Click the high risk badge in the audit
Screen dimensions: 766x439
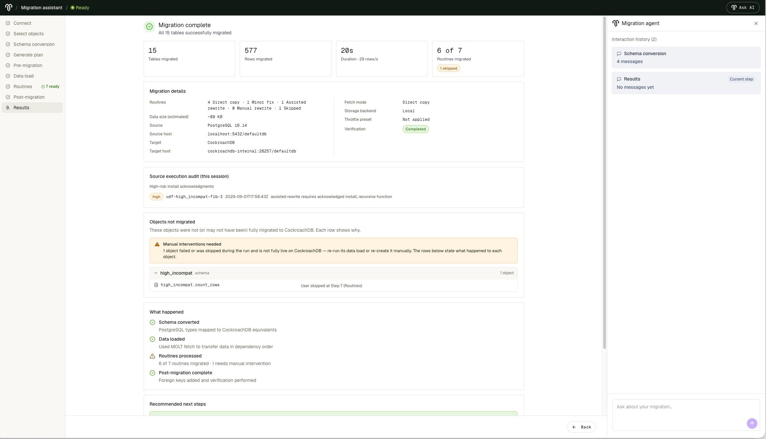click(156, 197)
